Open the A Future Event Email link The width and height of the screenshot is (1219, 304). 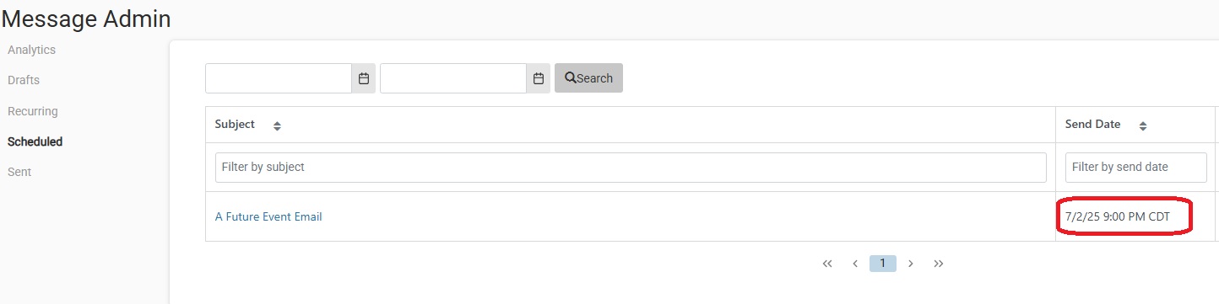pos(268,216)
